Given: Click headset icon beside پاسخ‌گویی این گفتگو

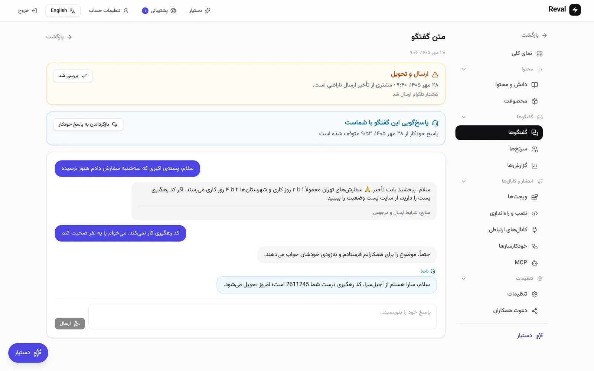Looking at the screenshot, I should click(x=435, y=123).
